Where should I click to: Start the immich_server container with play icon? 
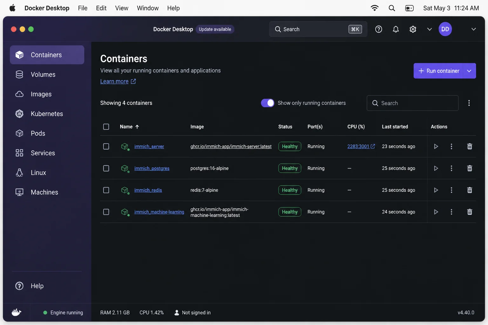[x=436, y=146]
